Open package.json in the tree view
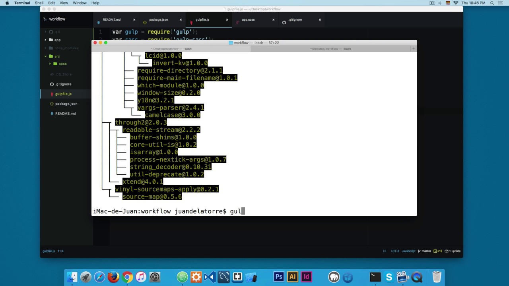 pos(66,104)
